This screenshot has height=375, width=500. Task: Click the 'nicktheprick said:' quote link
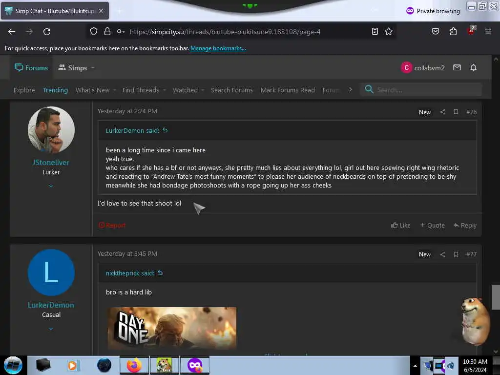pyautogui.click(x=130, y=273)
